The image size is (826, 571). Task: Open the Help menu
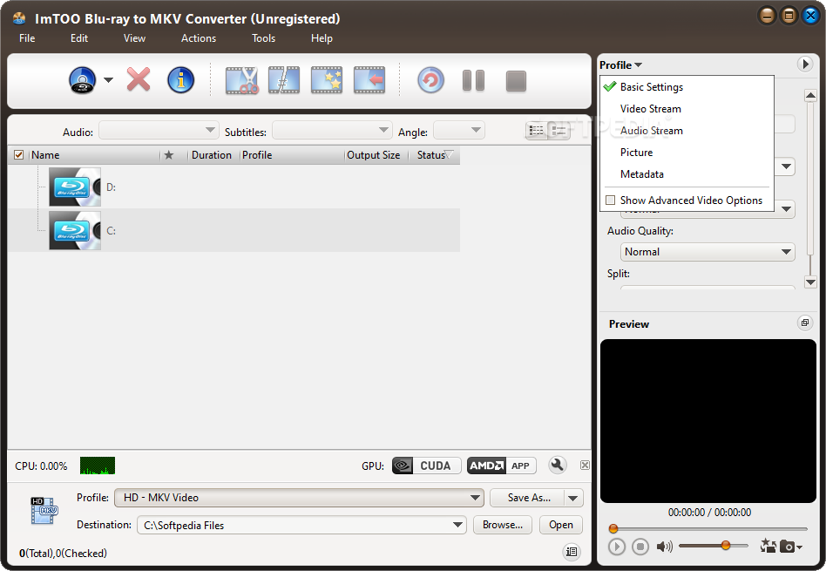322,38
